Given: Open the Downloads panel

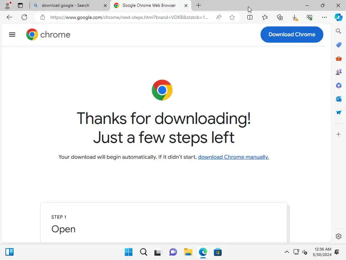Looking at the screenshot, I should pos(295,18).
